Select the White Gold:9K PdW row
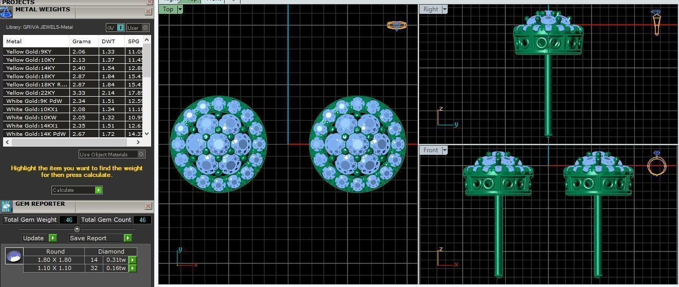Viewport: 679px width, 287px height. click(73, 101)
